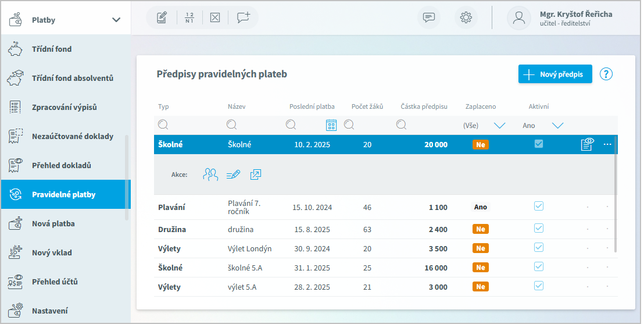Screen dimensions: 644x324
Task: Open the three-dots menu in Školné row
Action: coord(607,144)
